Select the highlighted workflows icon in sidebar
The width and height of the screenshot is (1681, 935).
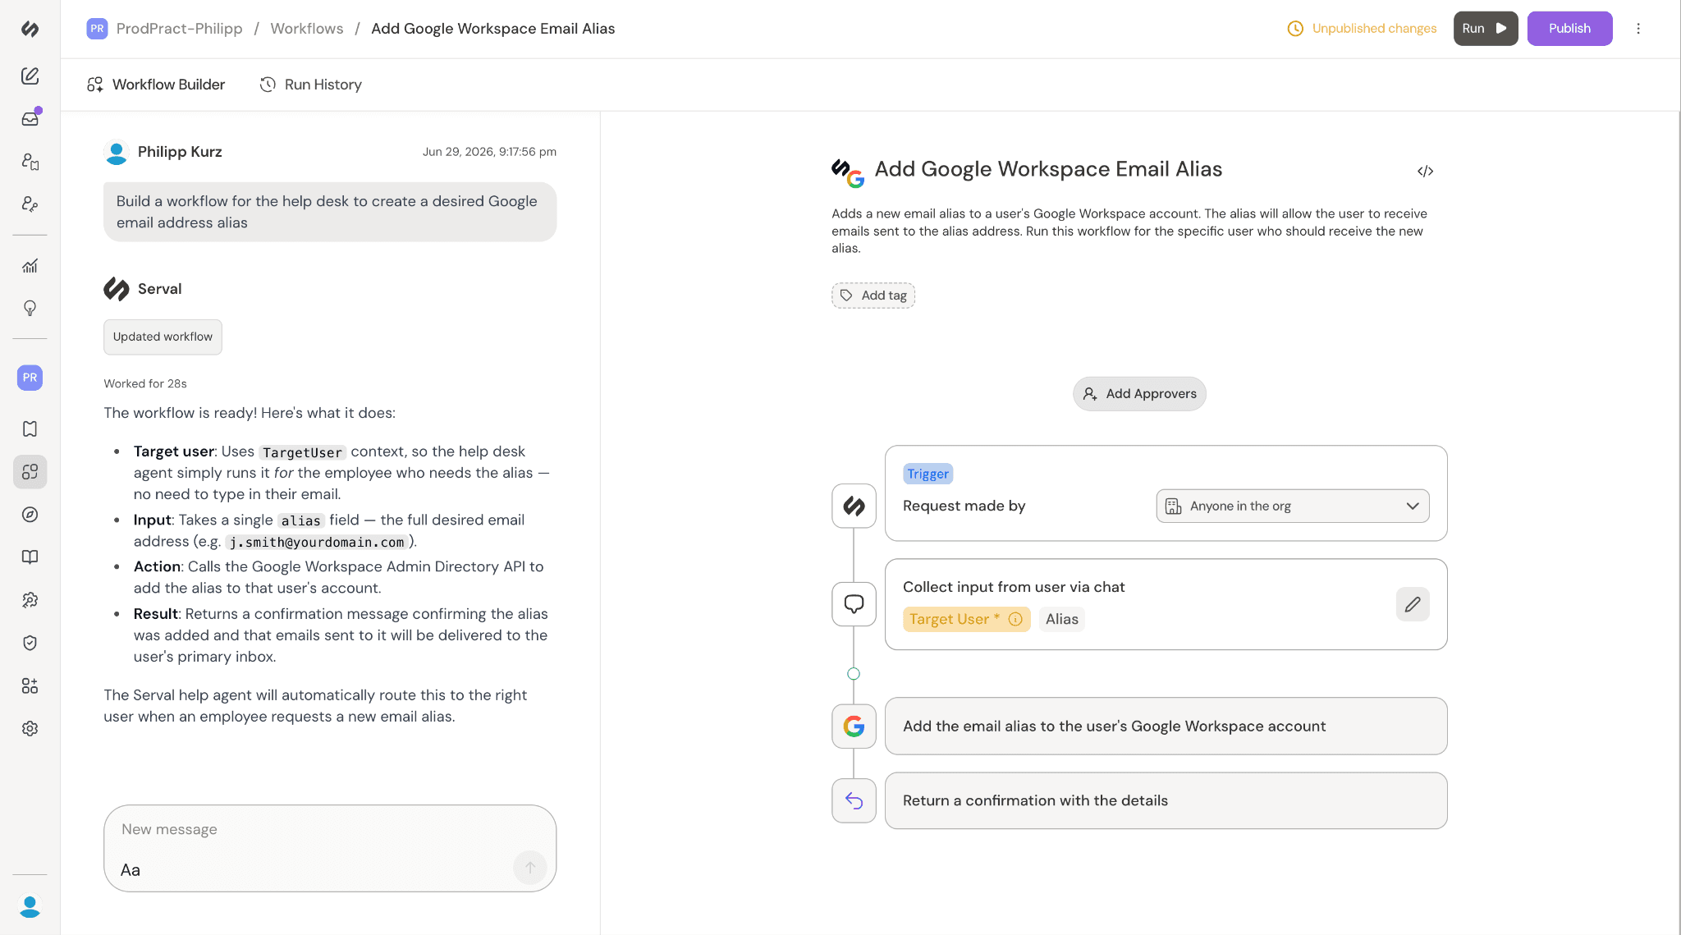[30, 472]
